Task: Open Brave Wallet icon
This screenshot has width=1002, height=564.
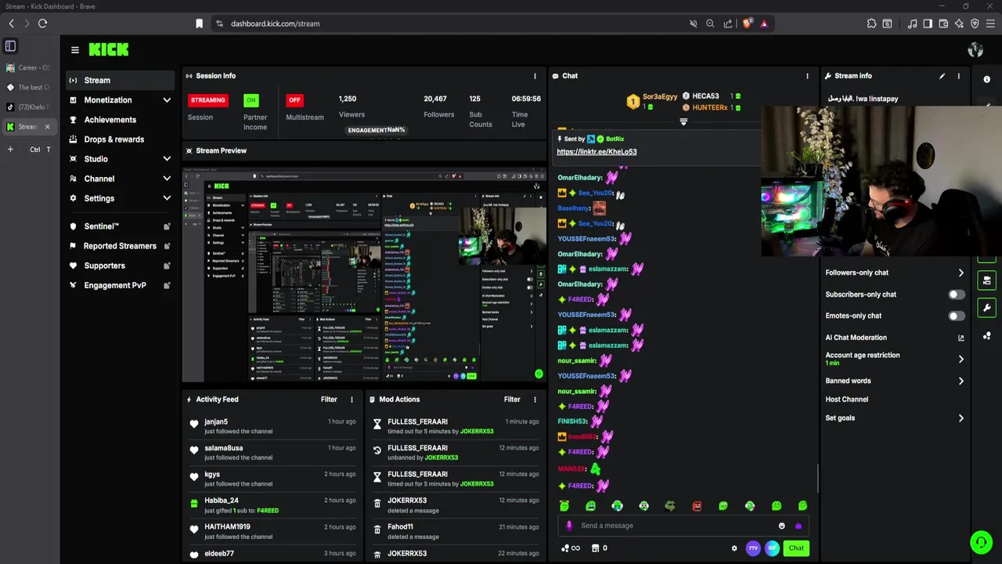Action: pos(943,23)
